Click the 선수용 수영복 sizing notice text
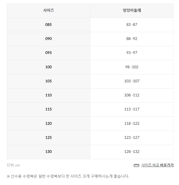179x185 pixels. tap(68, 176)
